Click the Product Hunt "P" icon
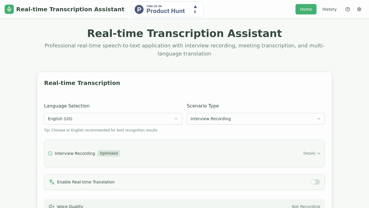Screen dimensions: 369x208 (x=139, y=9)
